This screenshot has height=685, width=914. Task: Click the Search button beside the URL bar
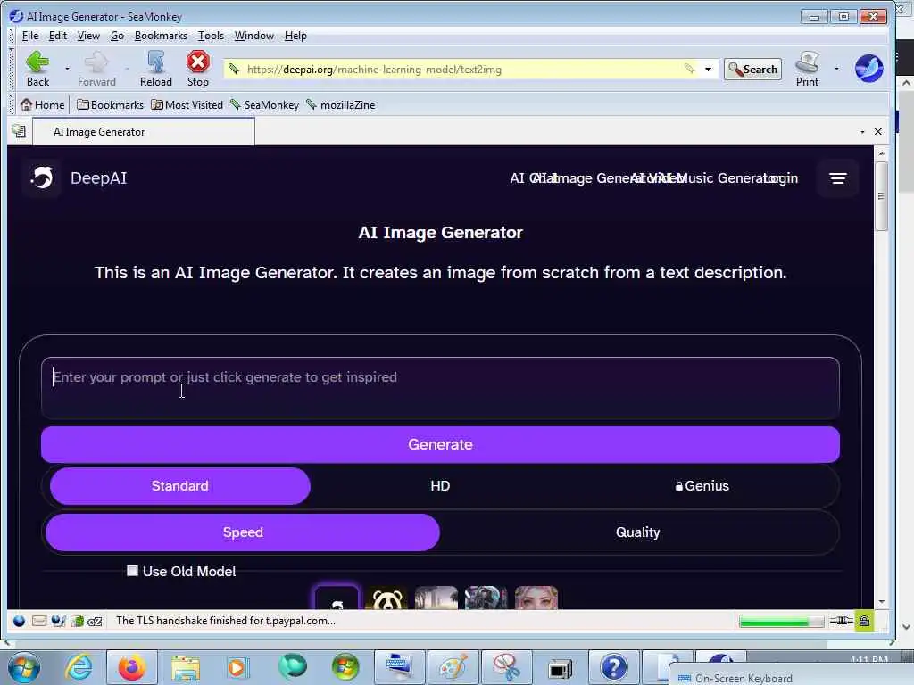click(x=752, y=70)
